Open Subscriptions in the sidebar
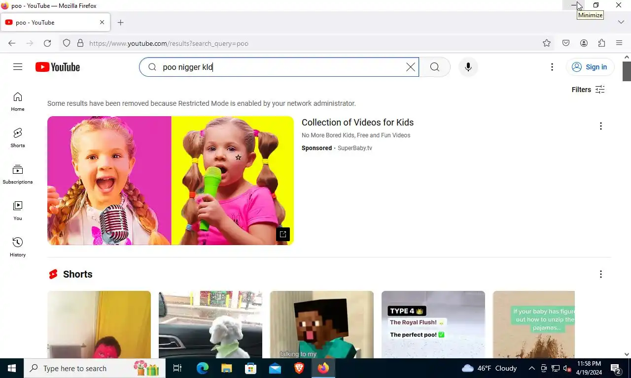This screenshot has width=631, height=378. click(18, 174)
